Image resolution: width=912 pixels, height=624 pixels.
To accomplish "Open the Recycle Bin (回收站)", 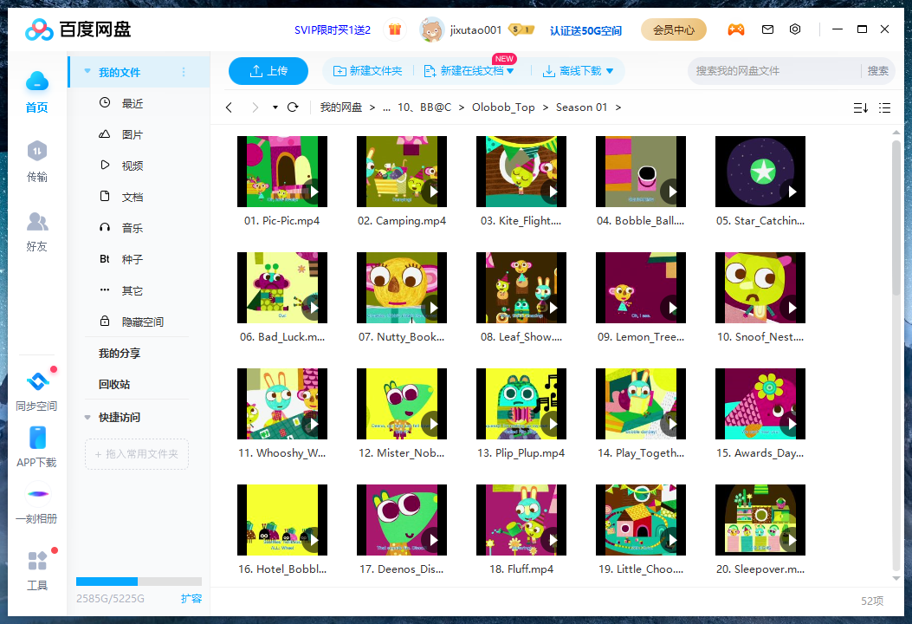I will pos(114,384).
